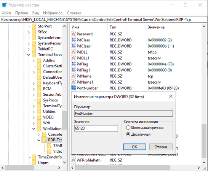Select the PdClass binary value icon
Image resolution: width=208 pixels, height=171 pixels.
pyautogui.click(x=74, y=40)
